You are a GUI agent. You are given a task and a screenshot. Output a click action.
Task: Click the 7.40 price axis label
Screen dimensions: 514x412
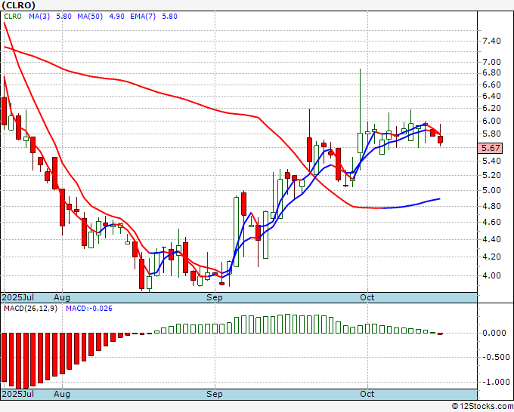point(491,41)
